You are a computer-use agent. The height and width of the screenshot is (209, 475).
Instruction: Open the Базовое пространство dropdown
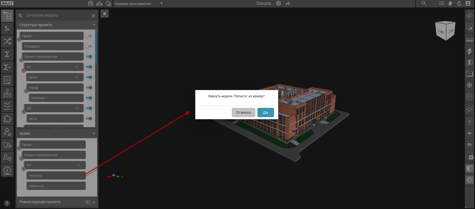click(x=161, y=4)
